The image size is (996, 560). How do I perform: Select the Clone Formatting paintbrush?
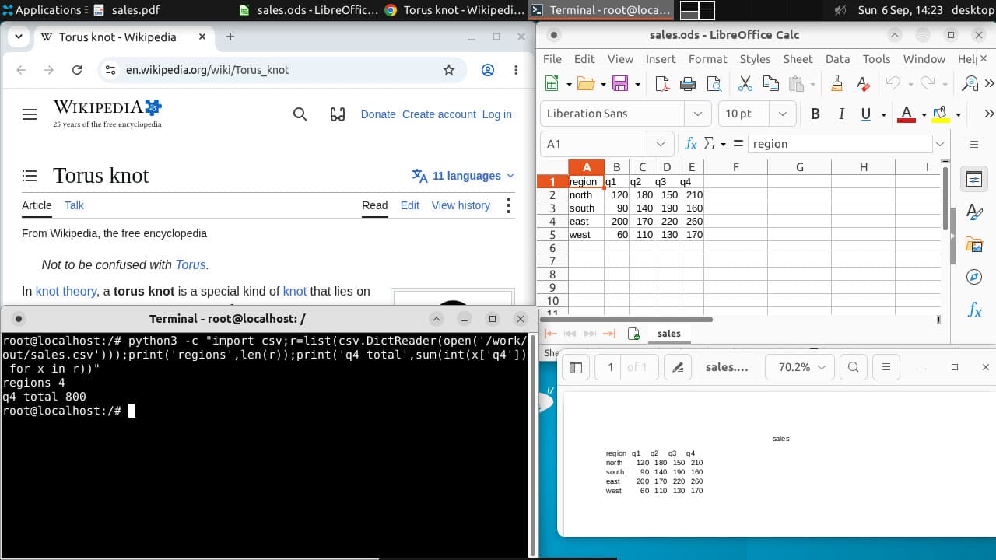pos(836,84)
